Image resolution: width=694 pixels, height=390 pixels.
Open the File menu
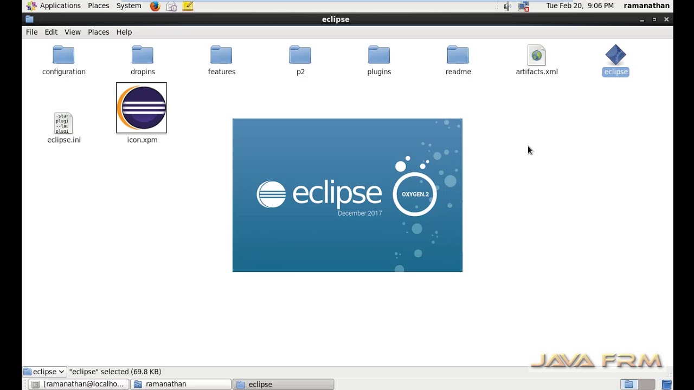coord(31,32)
